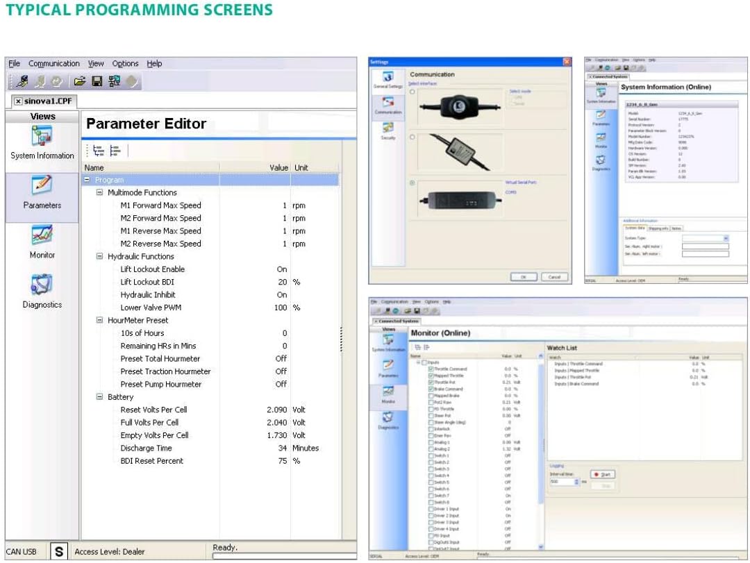Screen dimensions: 750x563
Task: Select the first interface radio button in Settings
Action: (x=412, y=92)
